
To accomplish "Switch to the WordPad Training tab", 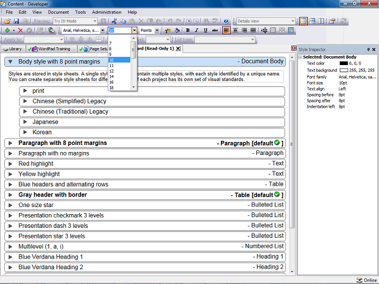I will click(52, 49).
